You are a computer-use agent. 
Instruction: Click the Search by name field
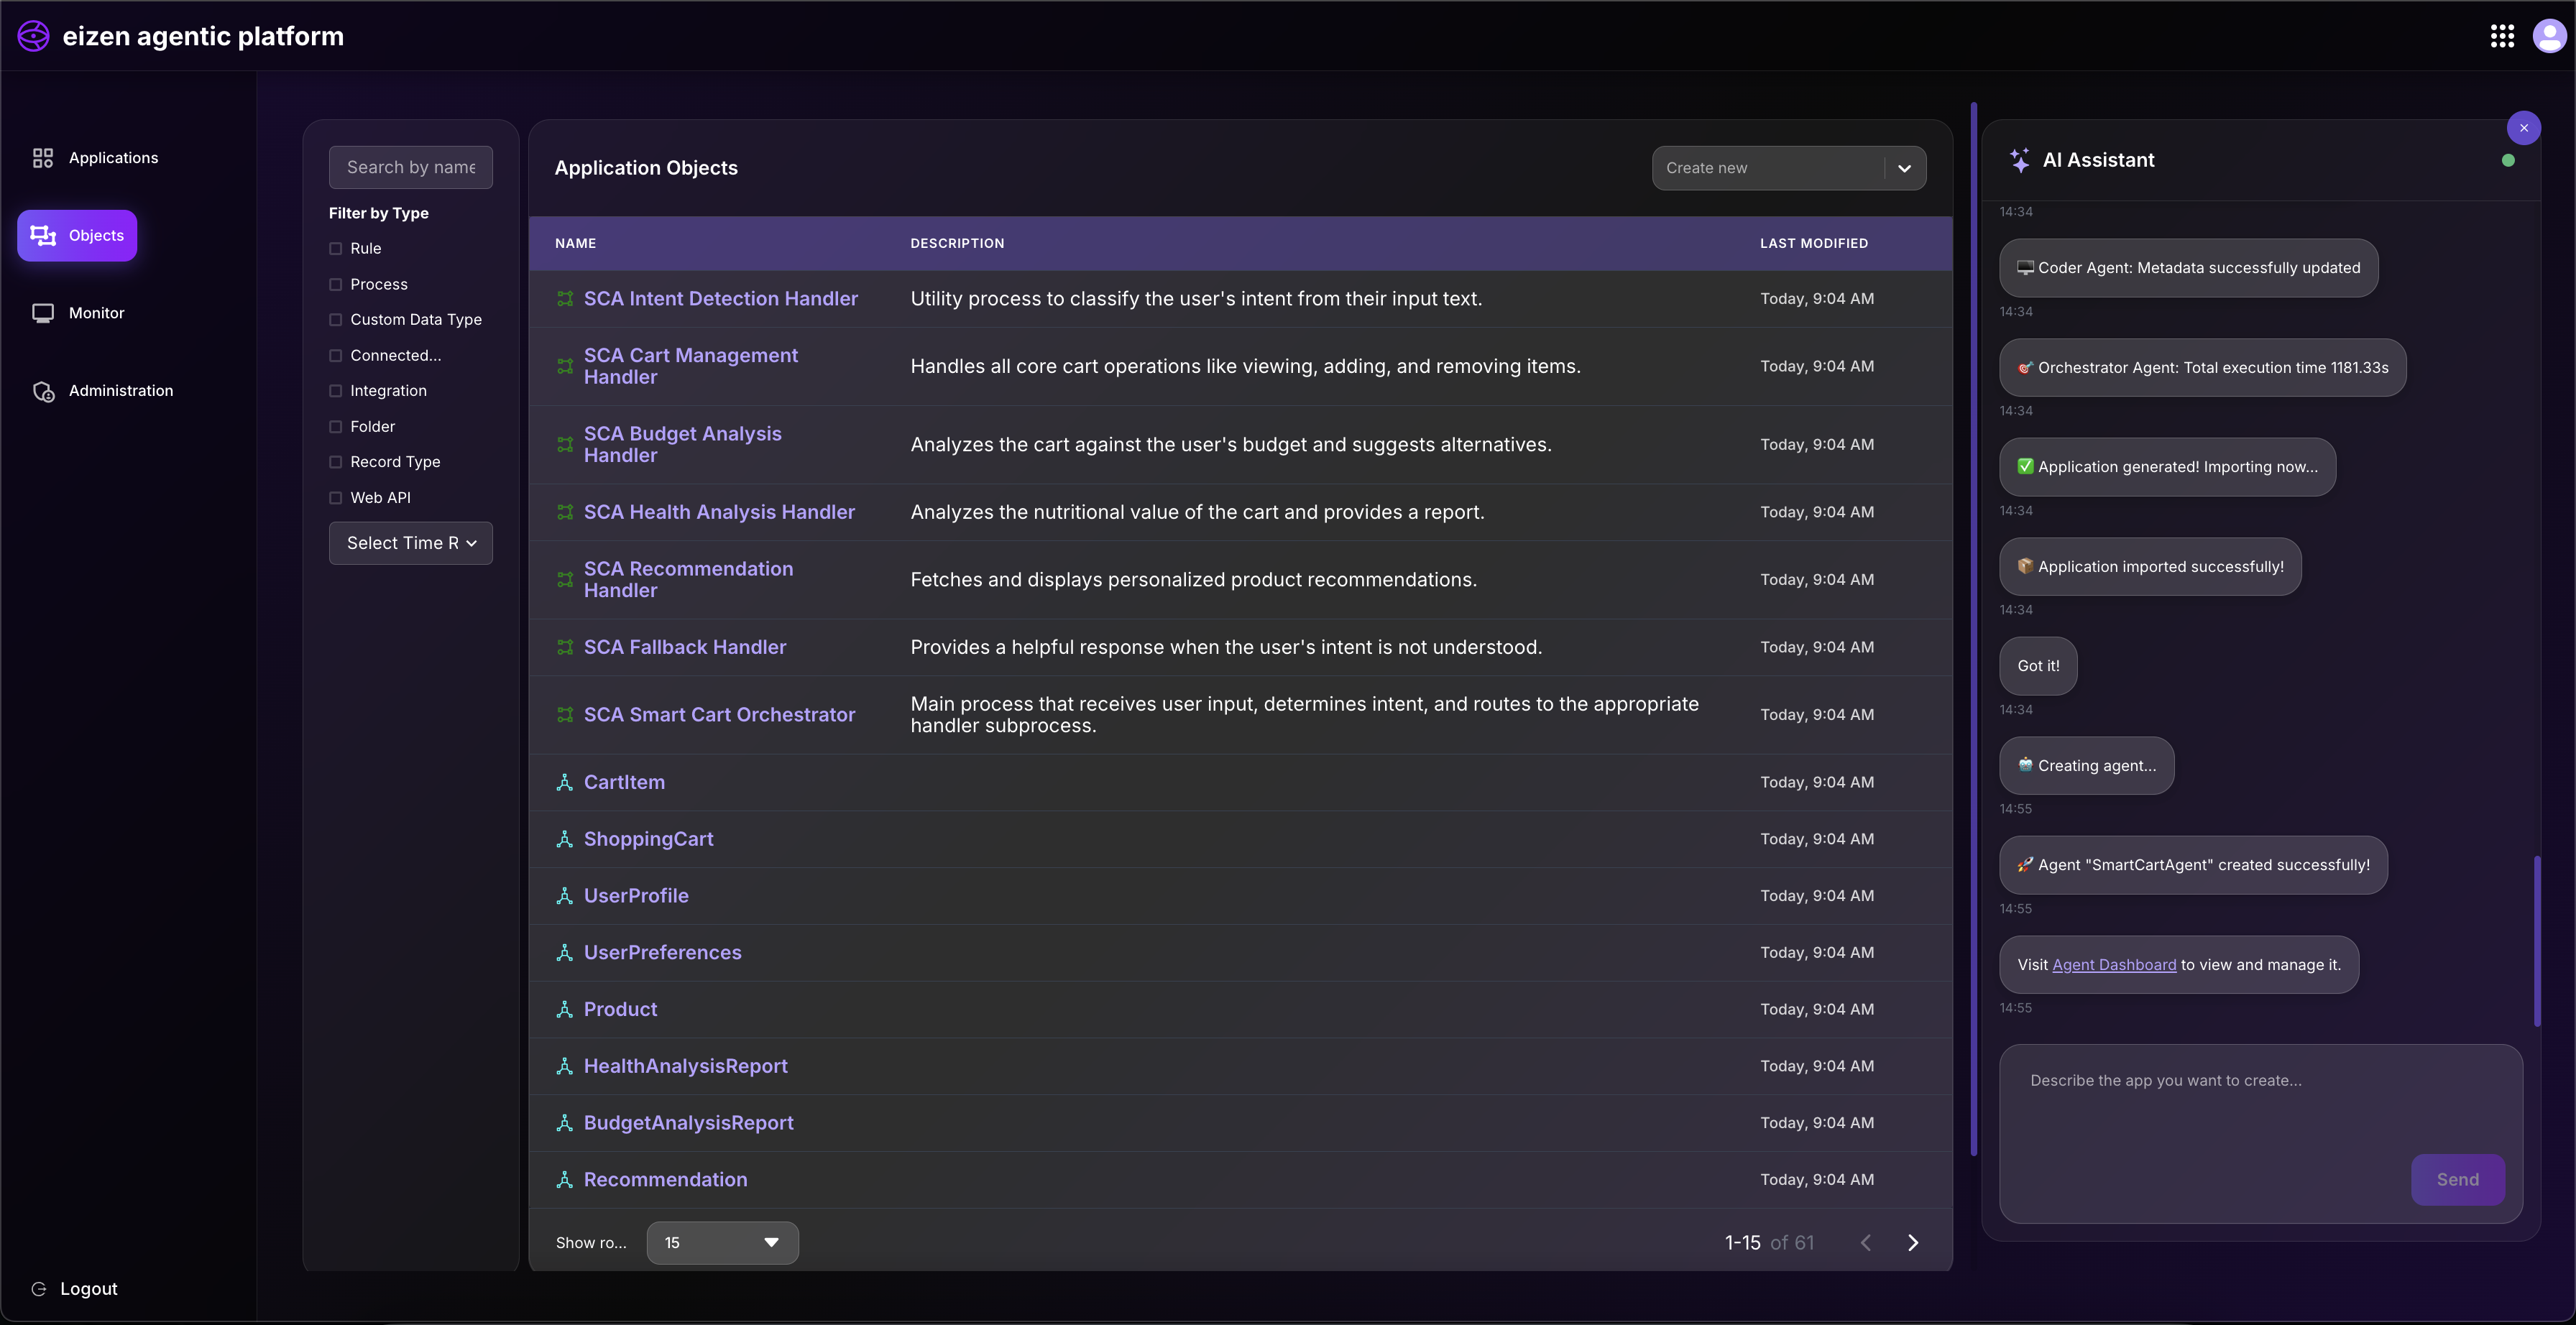tap(410, 168)
